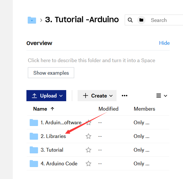183x179 pixels.
Task: Open the 3. Tutorial folder name
Action: pyautogui.click(x=52, y=150)
